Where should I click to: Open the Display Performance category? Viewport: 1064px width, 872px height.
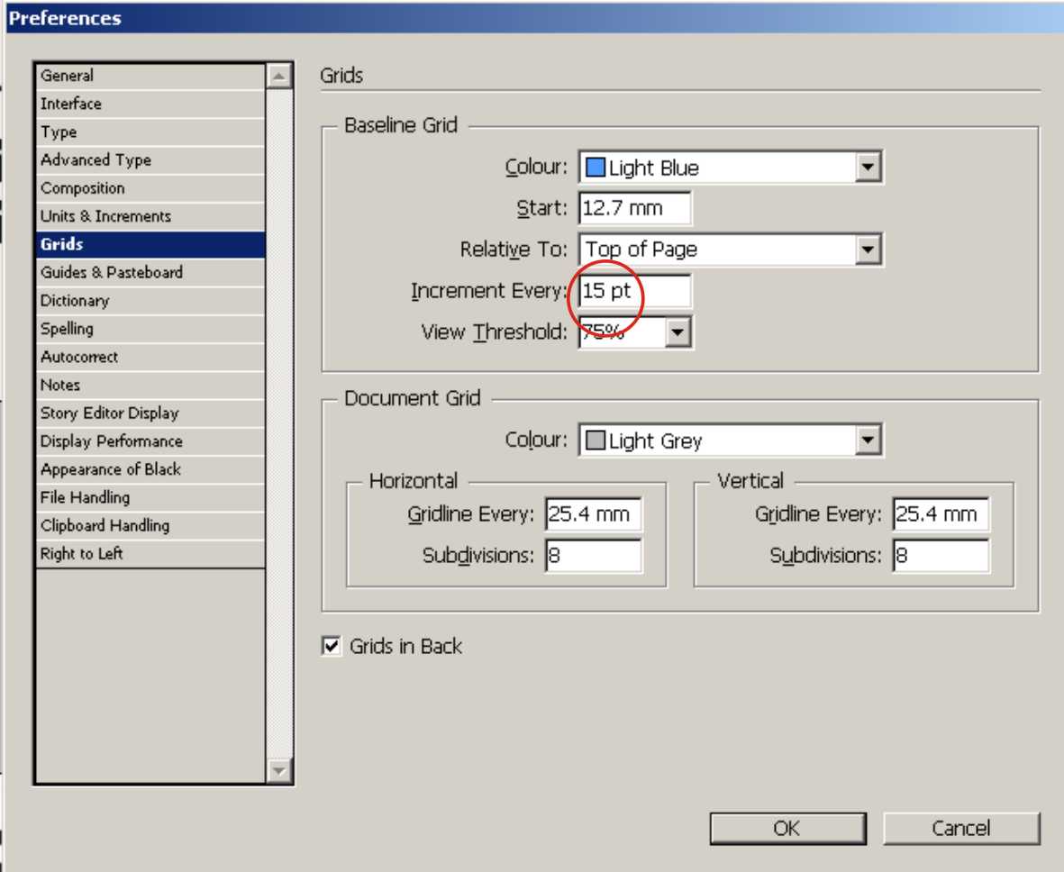point(150,441)
